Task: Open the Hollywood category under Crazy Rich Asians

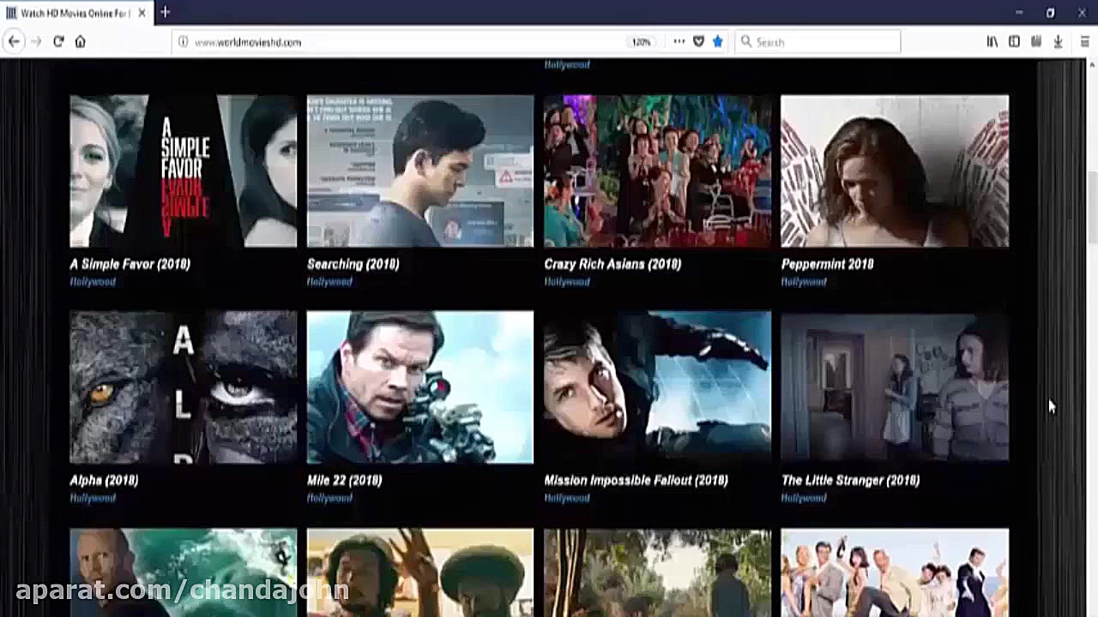Action: (x=567, y=282)
